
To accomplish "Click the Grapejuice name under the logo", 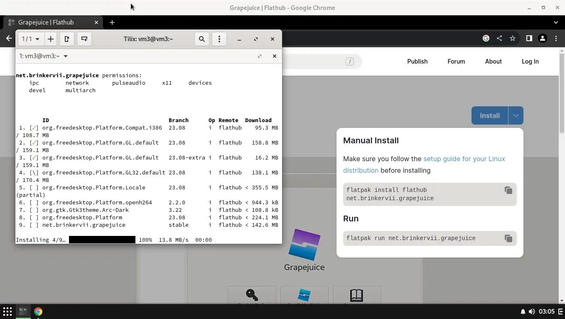I will click(305, 267).
